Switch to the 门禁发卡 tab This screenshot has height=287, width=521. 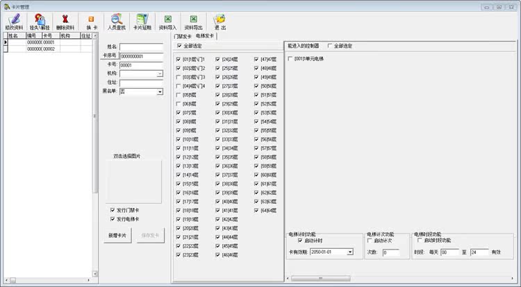(x=183, y=36)
